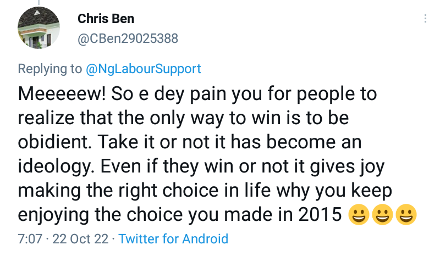440x256 pixels.
Task: Click the 'Replying to' label
Action: pyautogui.click(x=50, y=69)
